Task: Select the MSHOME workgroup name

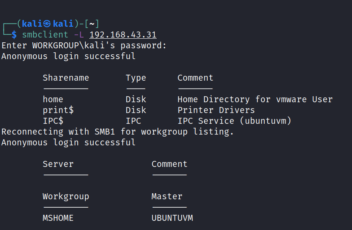Action: pyautogui.click(x=58, y=218)
